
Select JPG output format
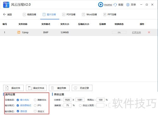(x=38, y=105)
